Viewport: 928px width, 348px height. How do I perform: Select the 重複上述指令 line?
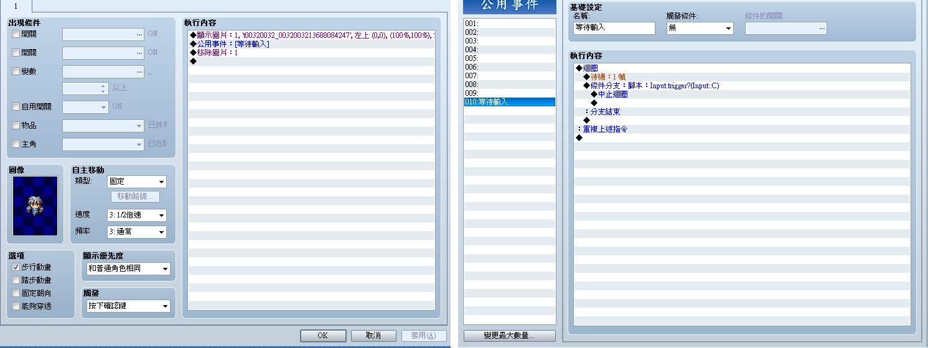[x=743, y=129]
